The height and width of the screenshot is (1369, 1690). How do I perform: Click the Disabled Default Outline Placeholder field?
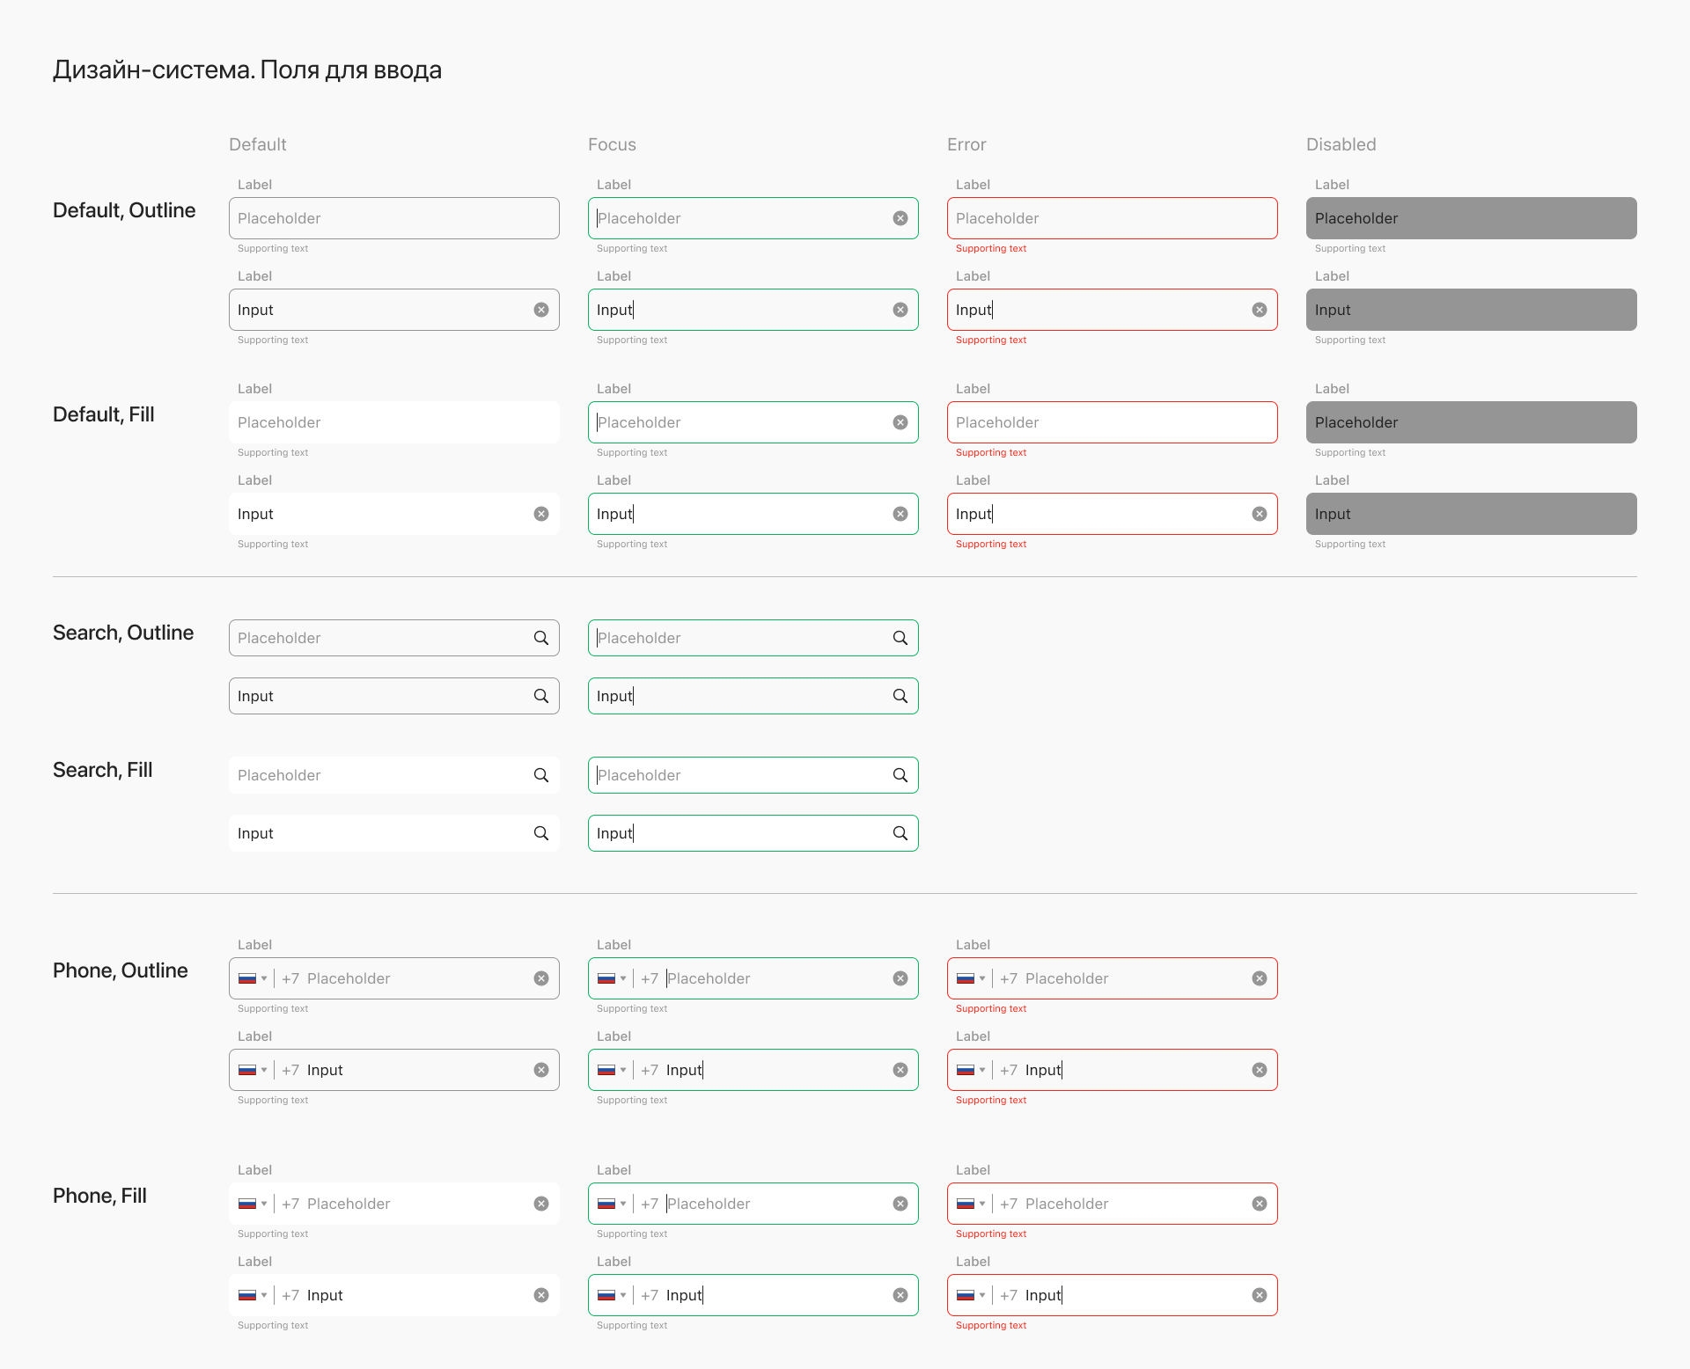pos(1471,218)
